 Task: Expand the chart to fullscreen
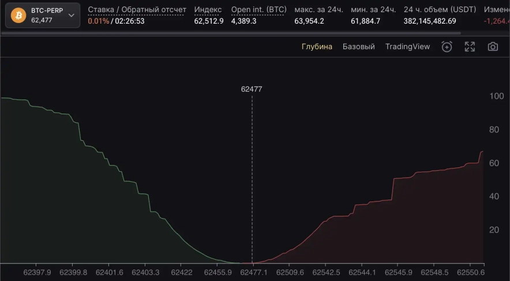pos(470,47)
